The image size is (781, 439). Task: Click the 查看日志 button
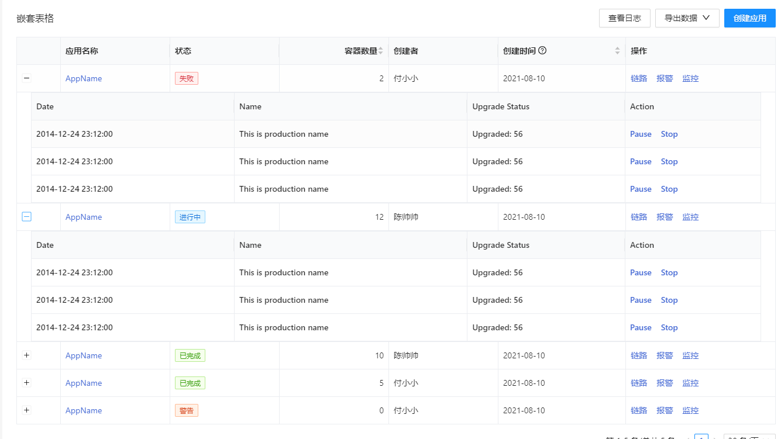coord(624,18)
